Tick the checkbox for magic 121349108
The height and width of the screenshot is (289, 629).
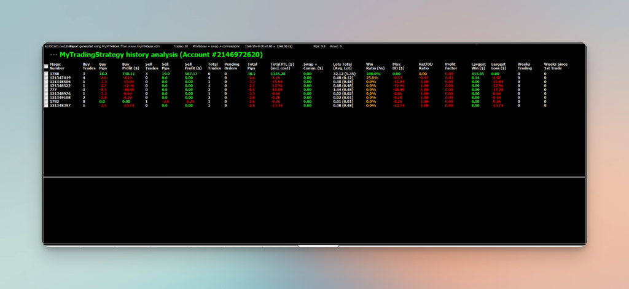(x=46, y=98)
